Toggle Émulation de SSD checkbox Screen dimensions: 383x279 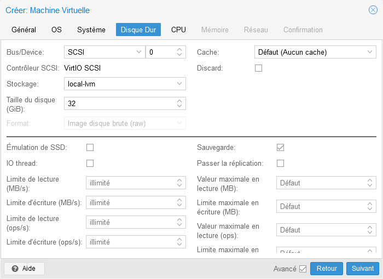[90, 147]
